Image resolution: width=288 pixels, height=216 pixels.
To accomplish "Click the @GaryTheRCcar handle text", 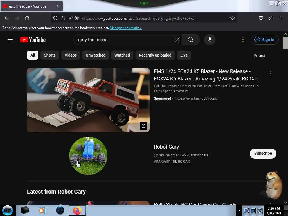I will [x=166, y=155].
